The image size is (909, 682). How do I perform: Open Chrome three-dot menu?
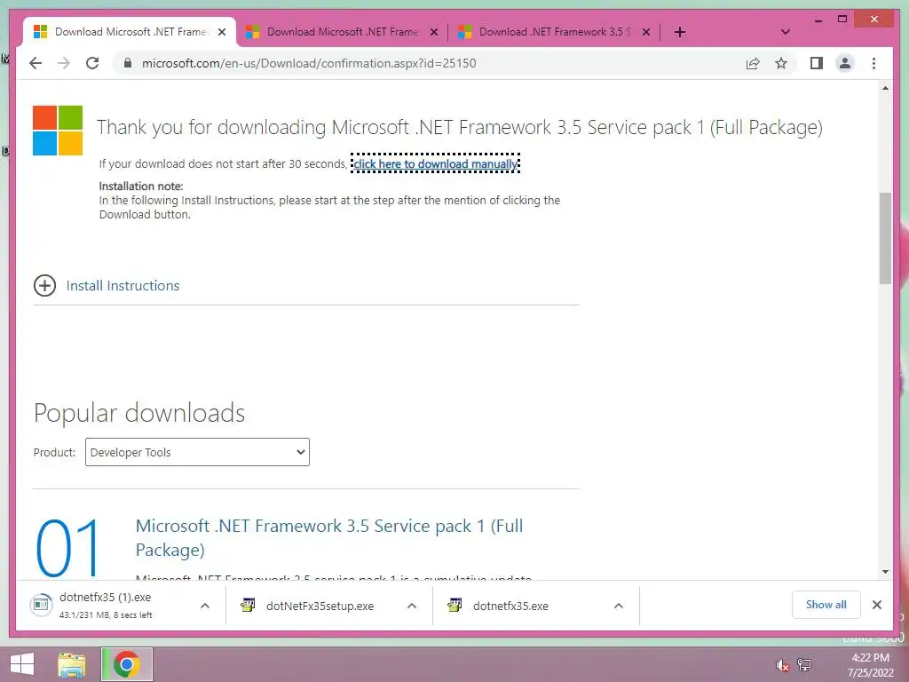tap(873, 63)
